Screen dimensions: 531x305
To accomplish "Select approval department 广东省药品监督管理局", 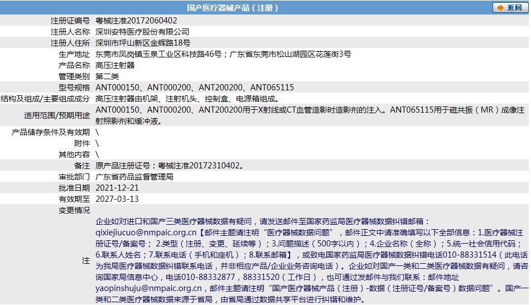I will click(134, 177).
